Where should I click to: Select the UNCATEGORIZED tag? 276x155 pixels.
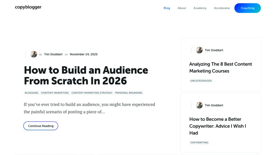(201, 81)
